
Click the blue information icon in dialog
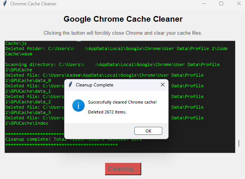pyautogui.click(x=78, y=106)
